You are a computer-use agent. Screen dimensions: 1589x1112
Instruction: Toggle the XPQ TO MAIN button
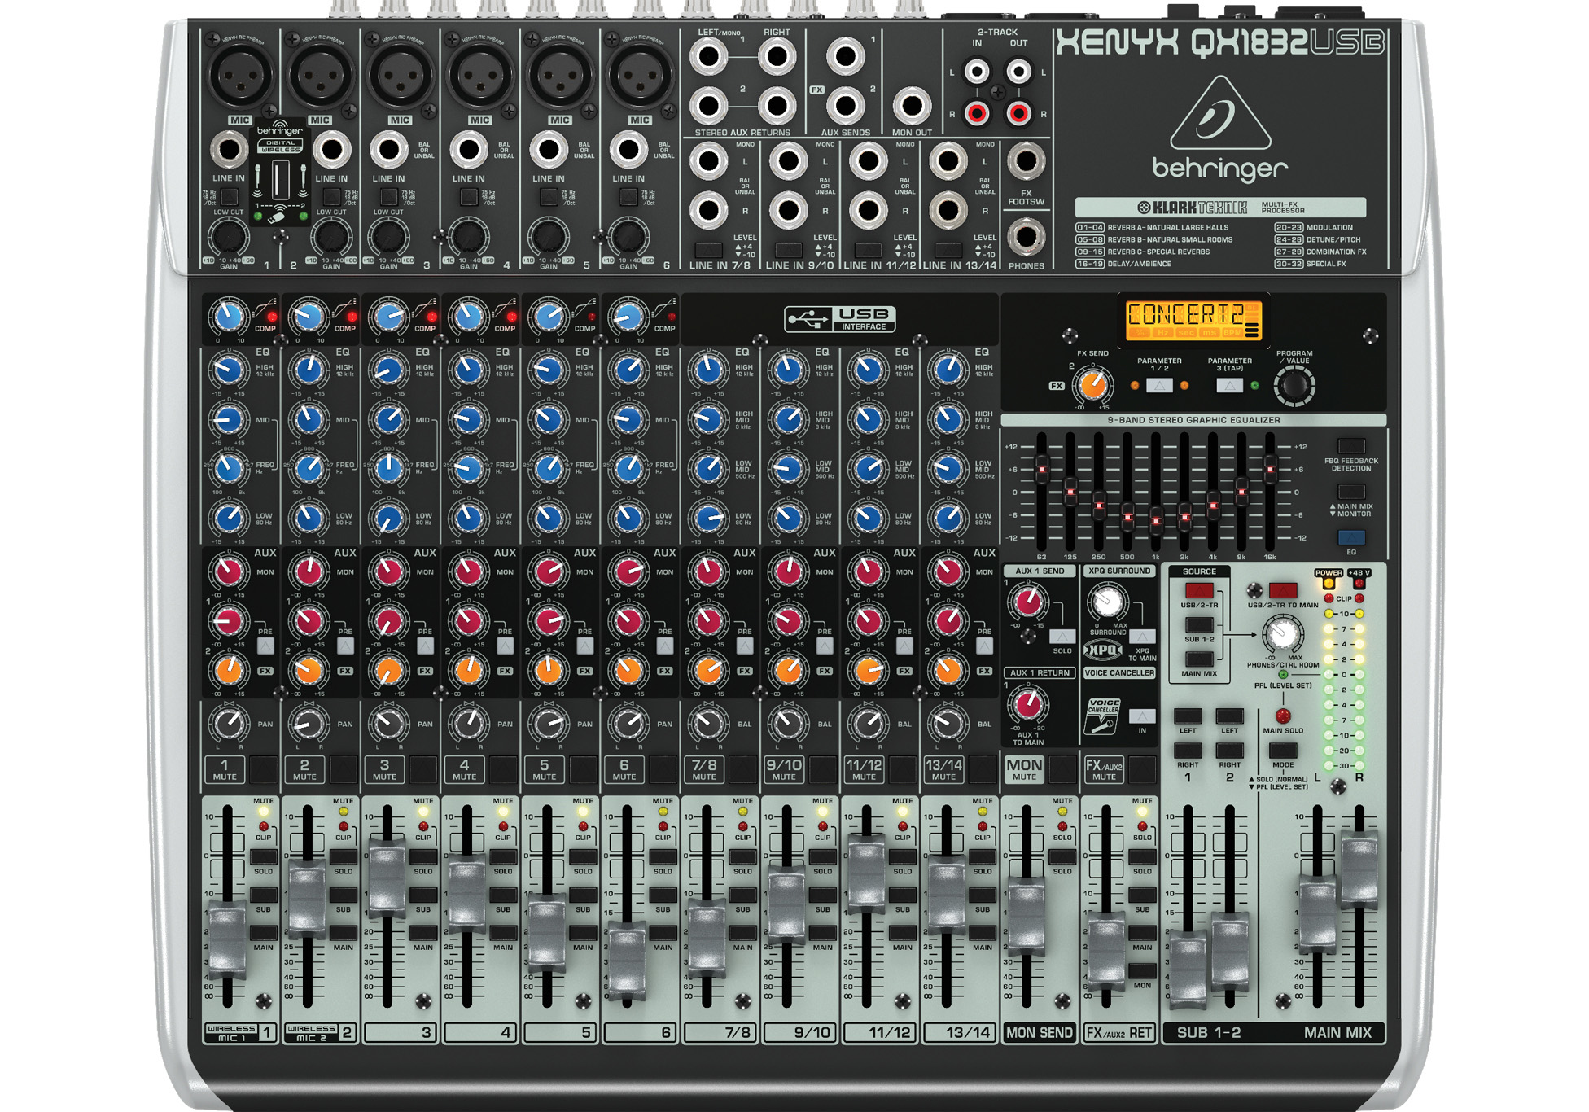pyautogui.click(x=1142, y=637)
